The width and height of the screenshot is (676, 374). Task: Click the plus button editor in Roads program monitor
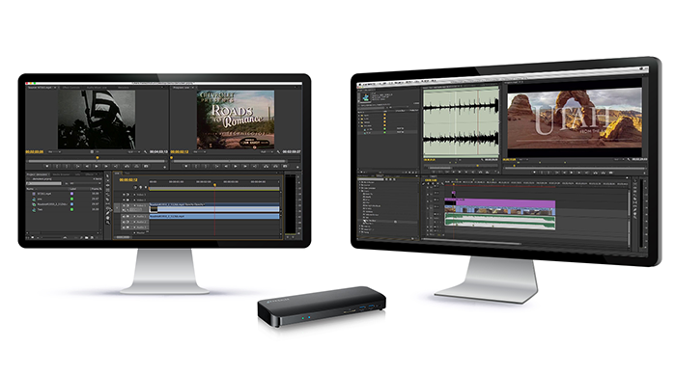(x=297, y=167)
